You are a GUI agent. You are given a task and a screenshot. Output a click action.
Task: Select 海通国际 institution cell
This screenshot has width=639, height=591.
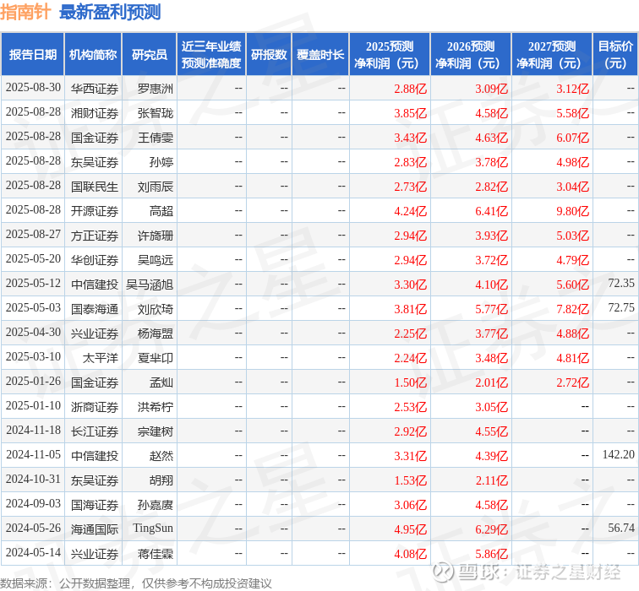point(95,529)
